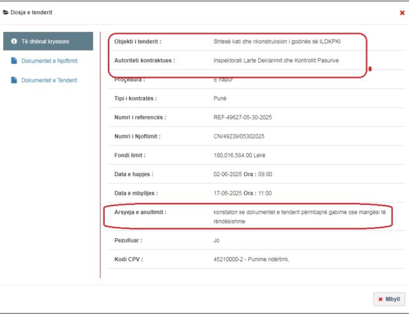Click the Dosja e tenderit dialog title
409x314 pixels.
click(x=32, y=12)
